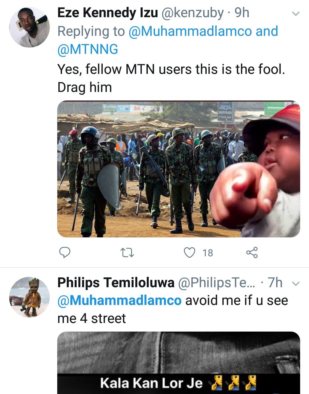Image resolution: width=309 pixels, height=394 pixels.
Task: Expand options chevron on Philips Temiloluwa's tweet
Action: pos(296,283)
